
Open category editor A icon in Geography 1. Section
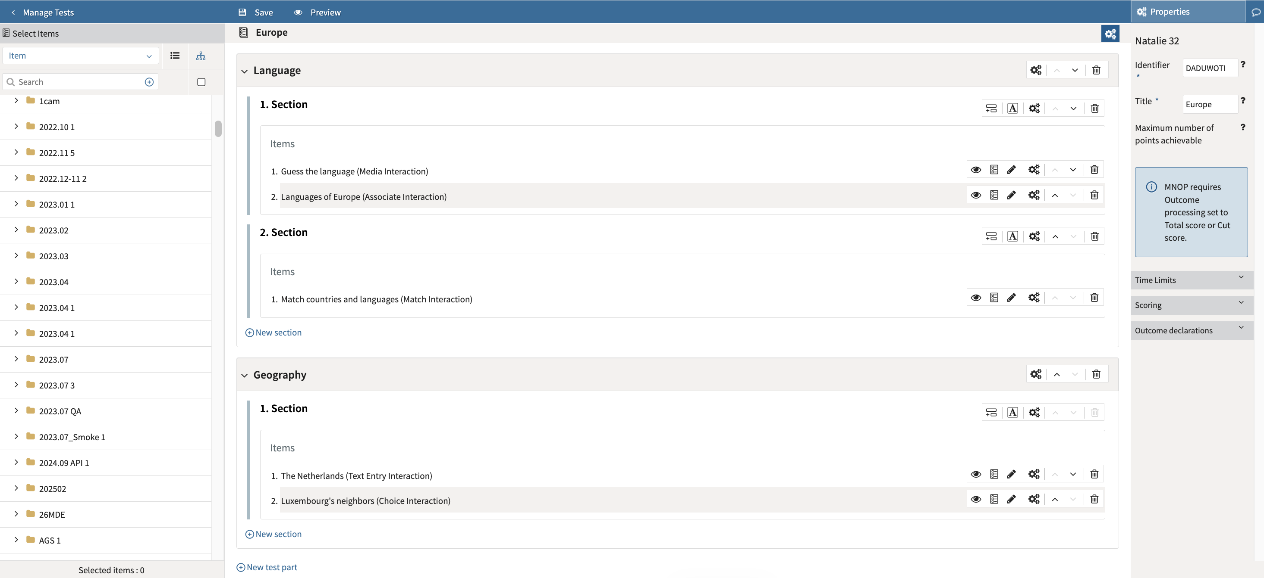[1012, 413]
